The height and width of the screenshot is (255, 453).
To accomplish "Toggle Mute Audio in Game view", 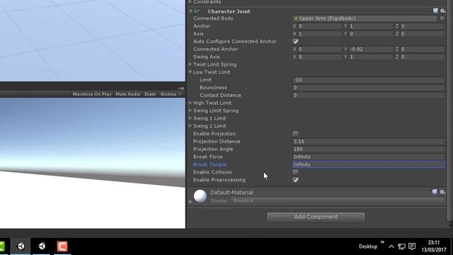I will [127, 94].
